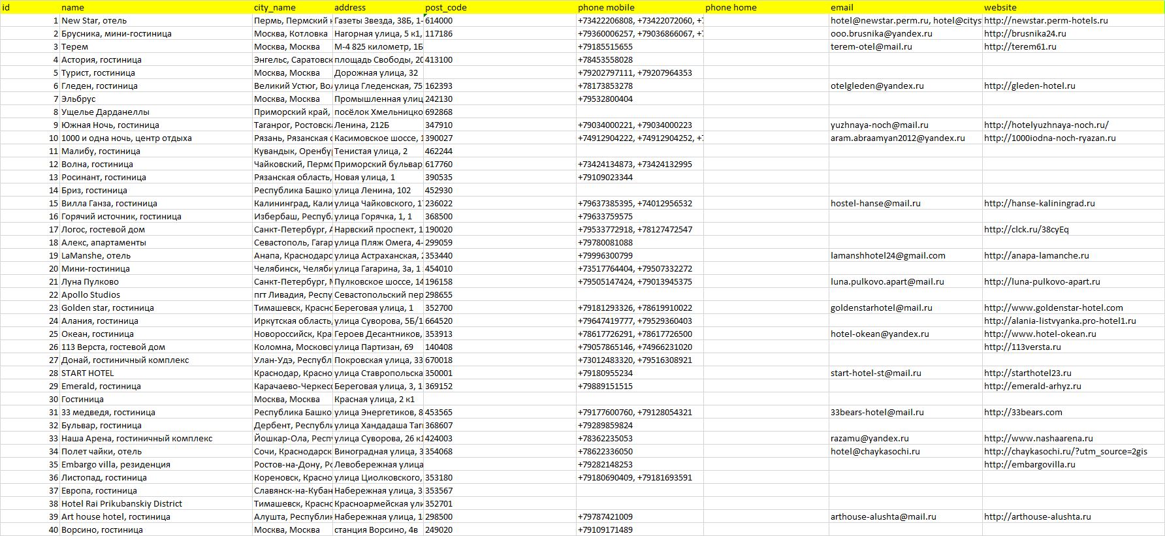Screen dimensions: 1165x536
Task: Select the http://113versta.ru website cell
Action: tap(1022, 347)
